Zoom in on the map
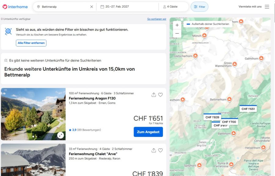Screen dimensions: 275x176 point(177,25)
